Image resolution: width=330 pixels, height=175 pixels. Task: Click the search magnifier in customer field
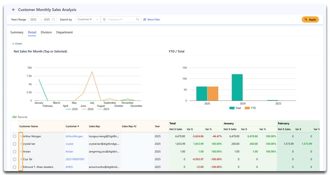(138, 20)
